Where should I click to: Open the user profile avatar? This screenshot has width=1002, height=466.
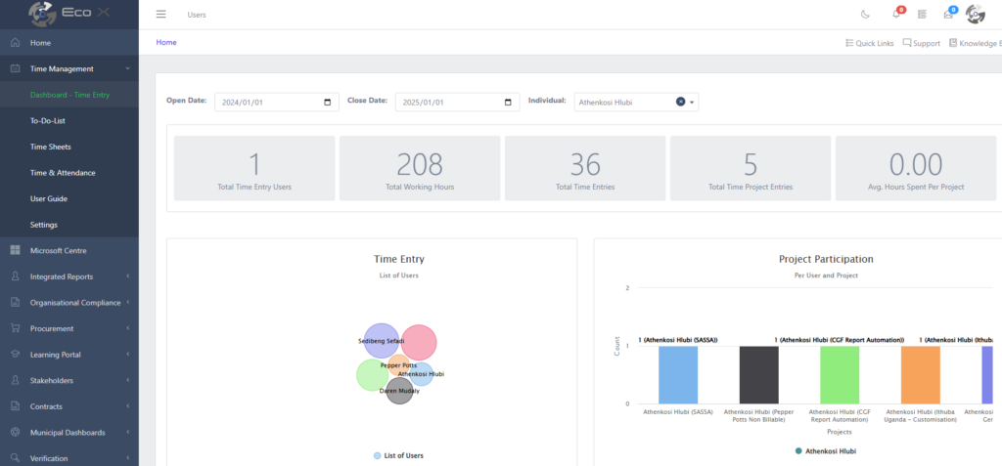[x=975, y=15]
